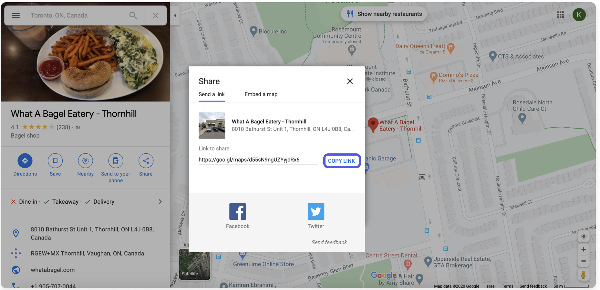Viewport: 600px width, 290px height.
Task: Click the website globe icon
Action: click(x=16, y=270)
